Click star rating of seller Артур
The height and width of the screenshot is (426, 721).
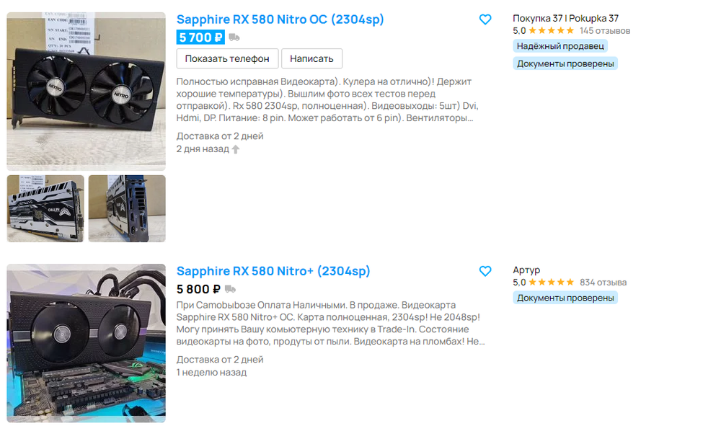(551, 283)
